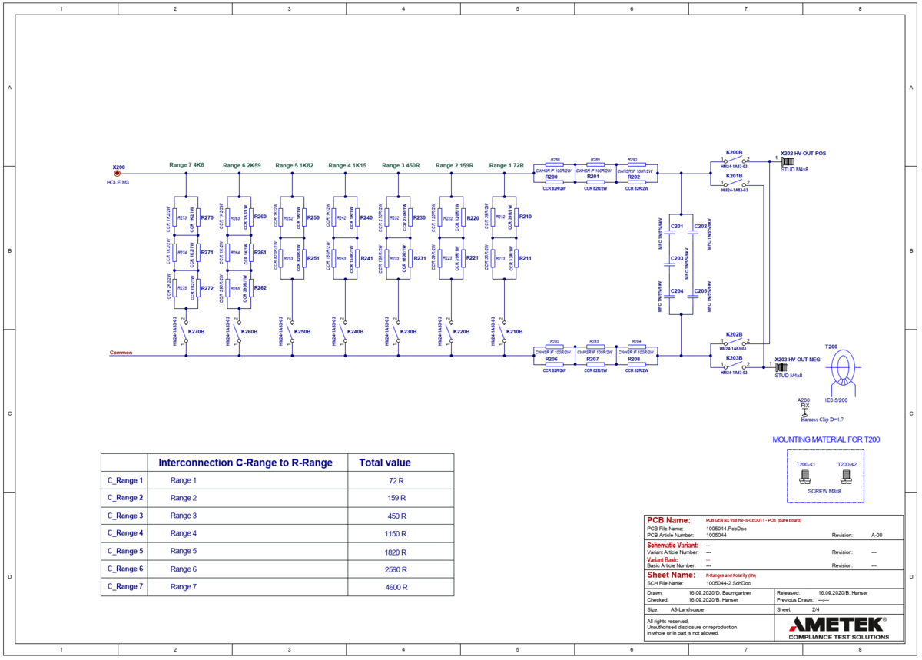Viewport: 922px width, 660px height.
Task: Select the C_Range 1 table cell
Action: tap(124, 480)
